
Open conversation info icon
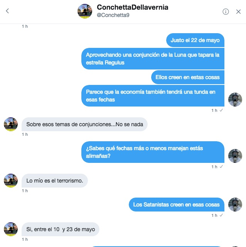pos(226,12)
